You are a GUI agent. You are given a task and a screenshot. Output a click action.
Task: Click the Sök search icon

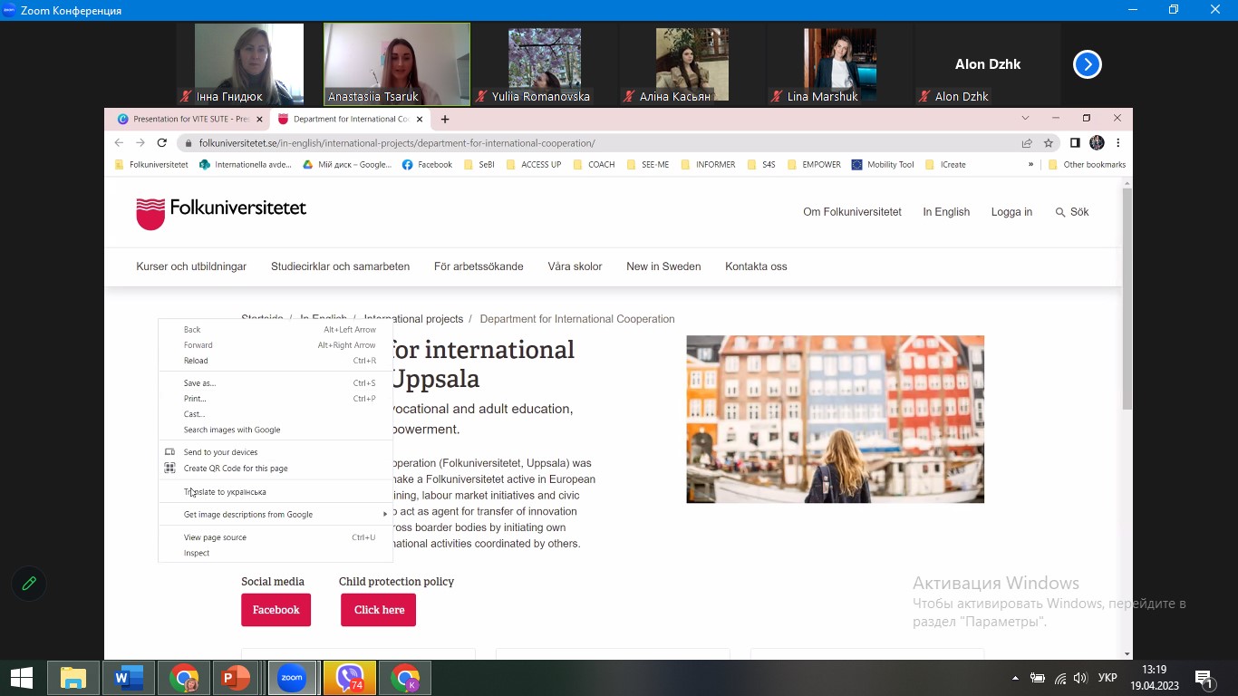pos(1060,212)
